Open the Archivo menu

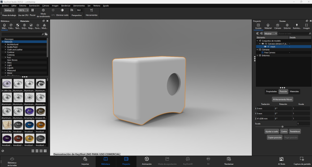click(5, 6)
